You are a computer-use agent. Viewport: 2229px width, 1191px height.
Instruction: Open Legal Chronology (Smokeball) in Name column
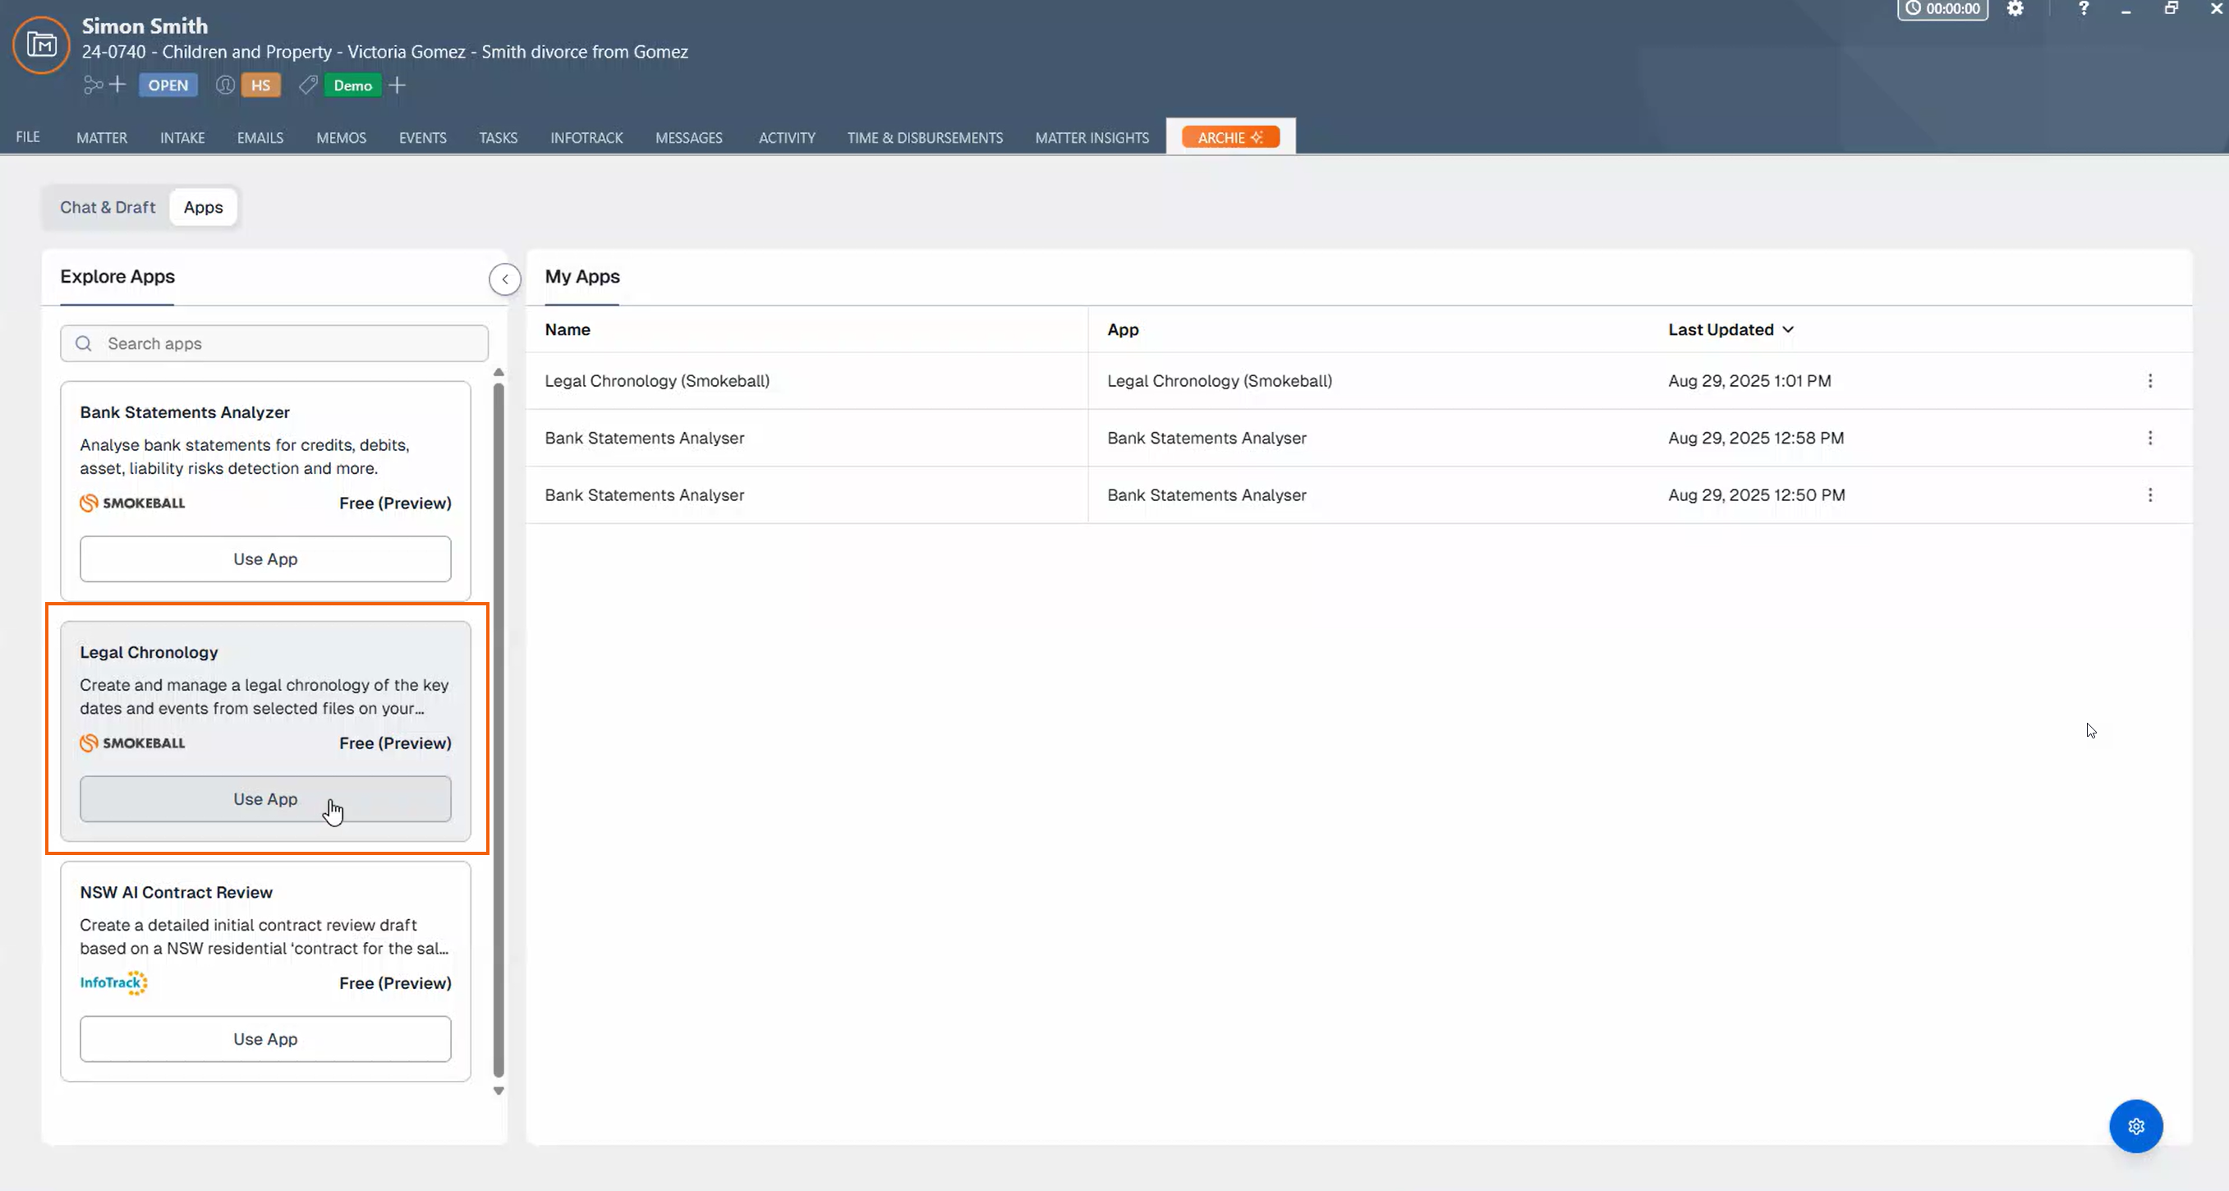[657, 381]
